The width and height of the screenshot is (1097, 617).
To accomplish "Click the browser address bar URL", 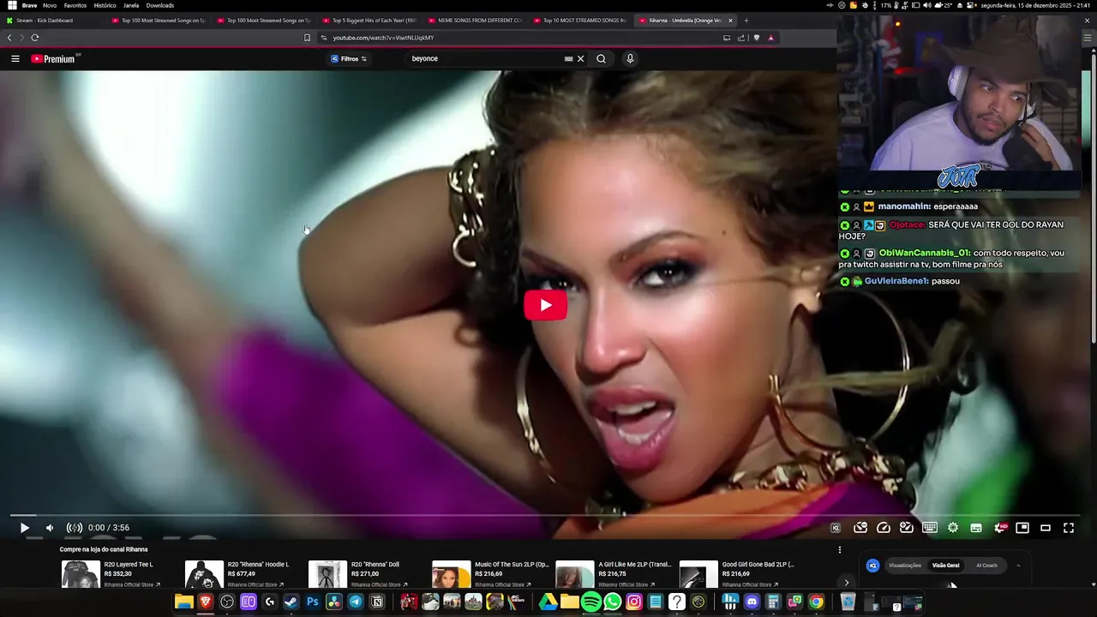I will (383, 38).
